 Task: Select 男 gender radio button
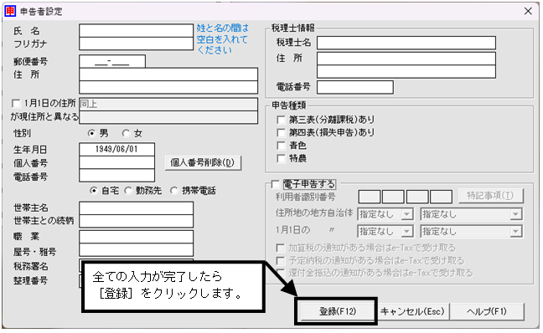(92, 133)
